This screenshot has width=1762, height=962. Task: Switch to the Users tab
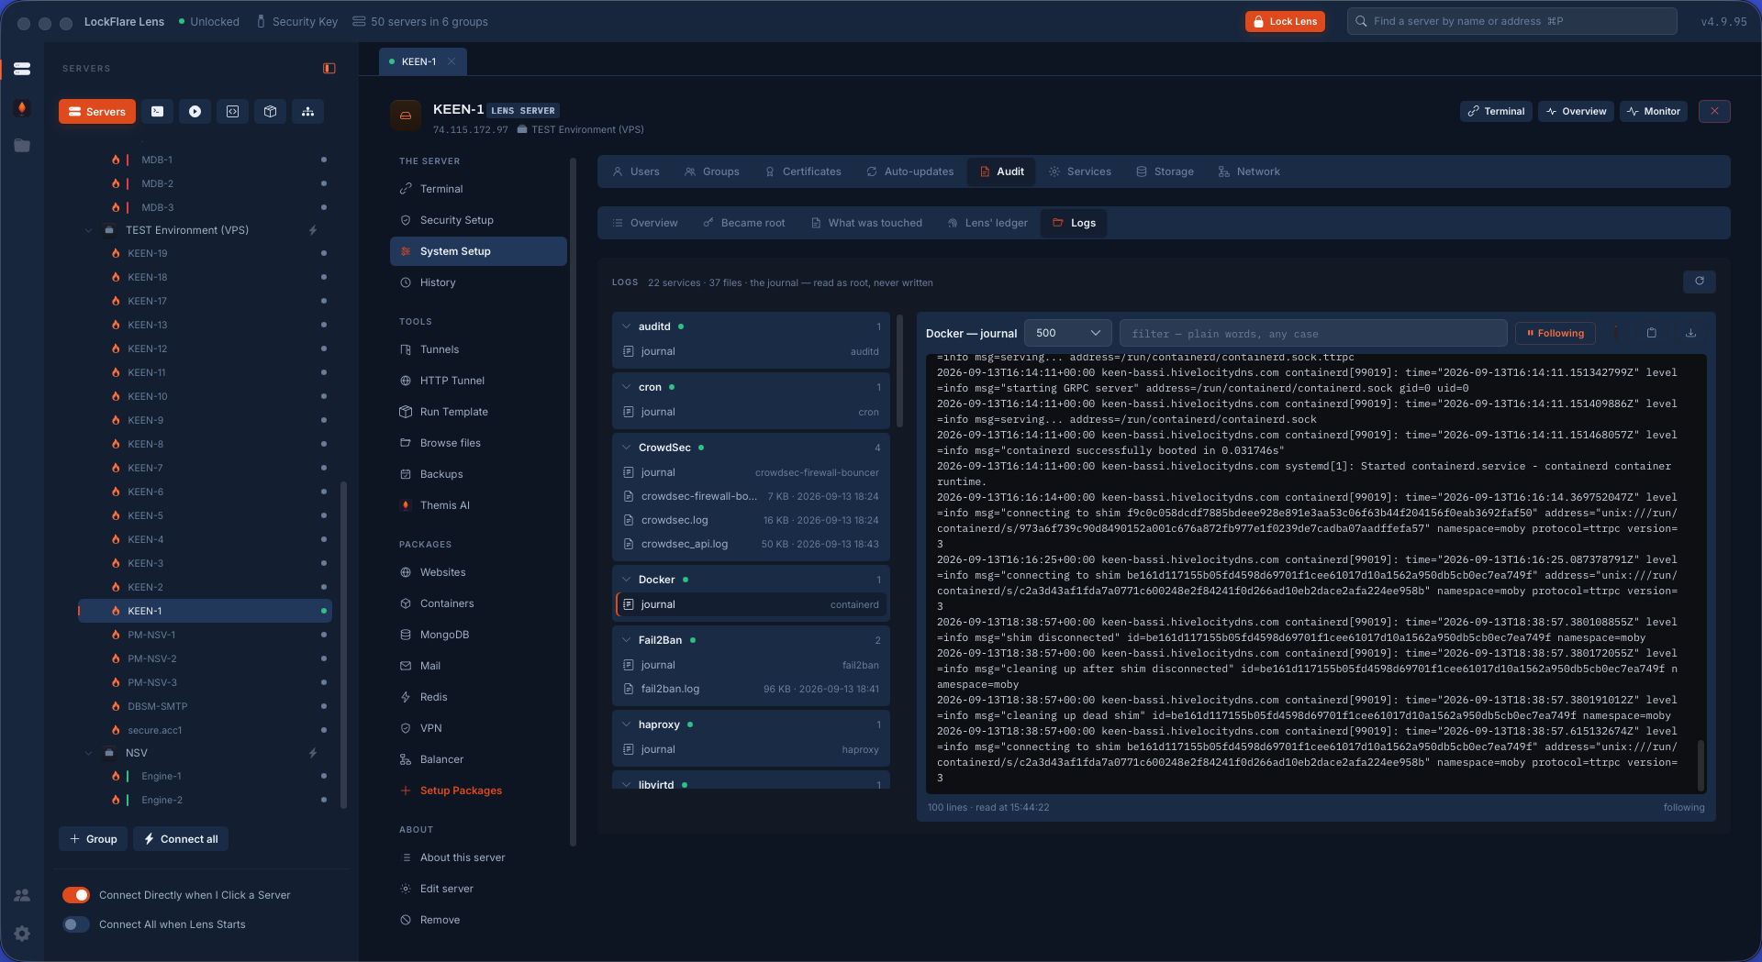click(635, 171)
